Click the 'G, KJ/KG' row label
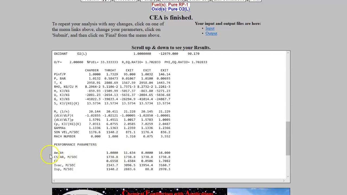The image size is (347, 195). 62,99
